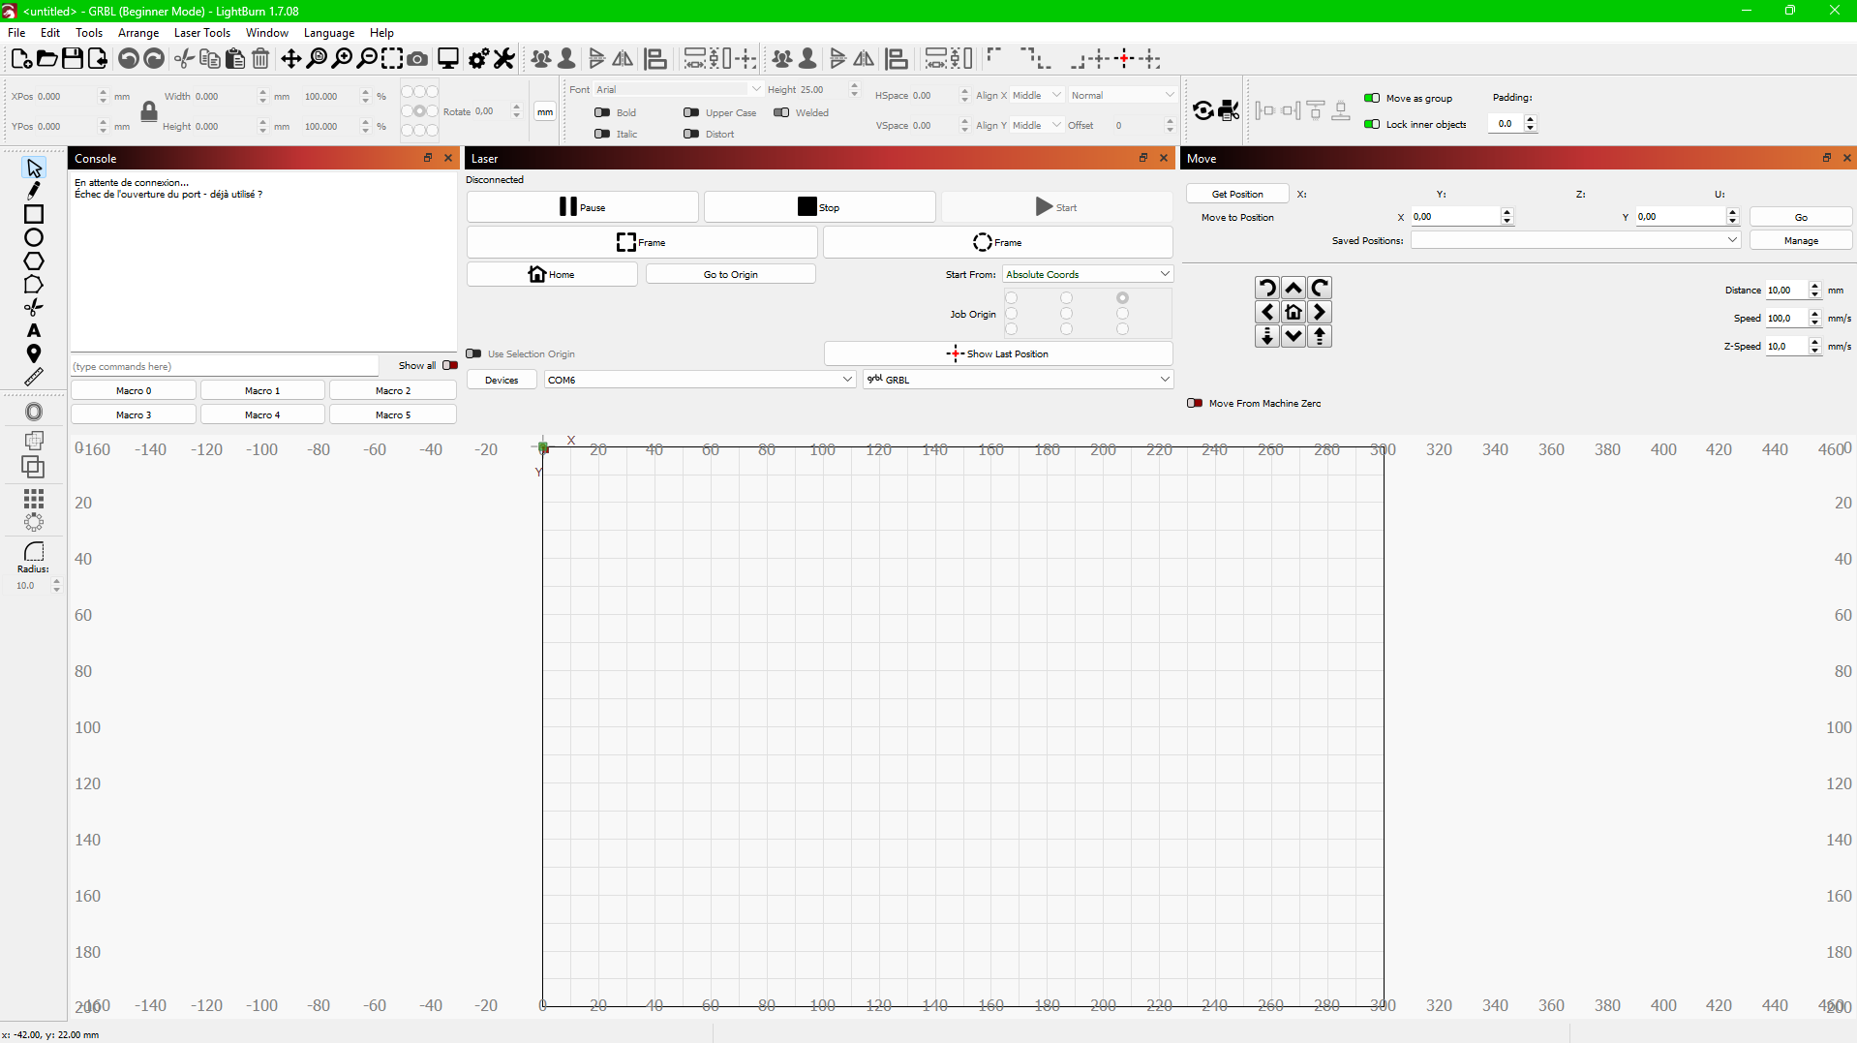The height and width of the screenshot is (1043, 1857).
Task: Toggle Show all in Console
Action: click(x=450, y=366)
